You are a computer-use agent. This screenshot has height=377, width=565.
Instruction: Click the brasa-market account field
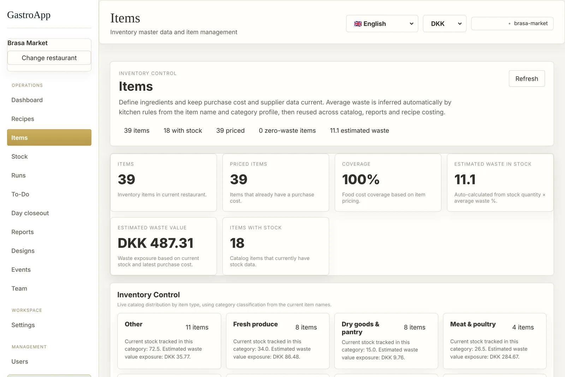click(x=512, y=24)
